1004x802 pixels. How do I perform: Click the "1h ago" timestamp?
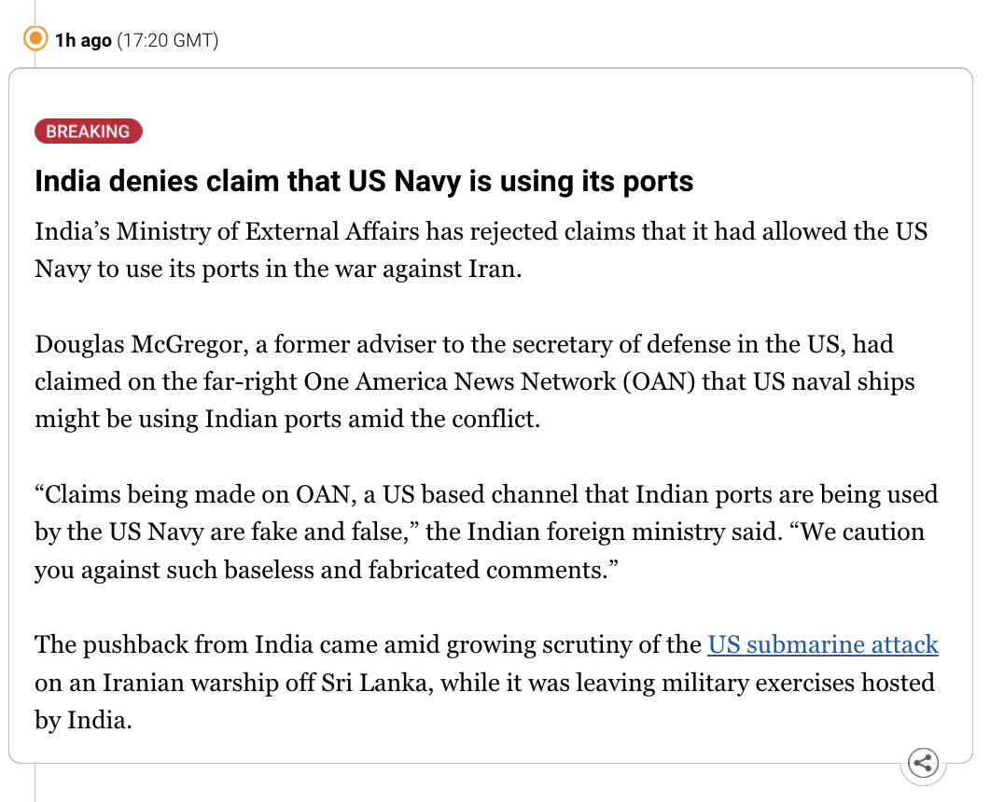pyautogui.click(x=83, y=40)
